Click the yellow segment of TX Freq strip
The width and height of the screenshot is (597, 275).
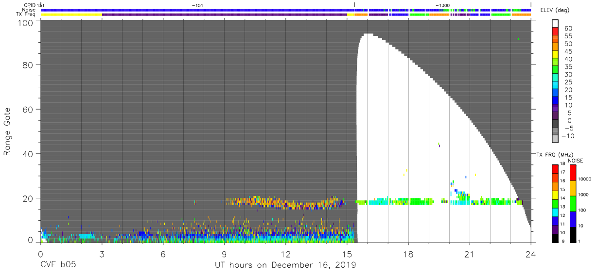(71, 15)
